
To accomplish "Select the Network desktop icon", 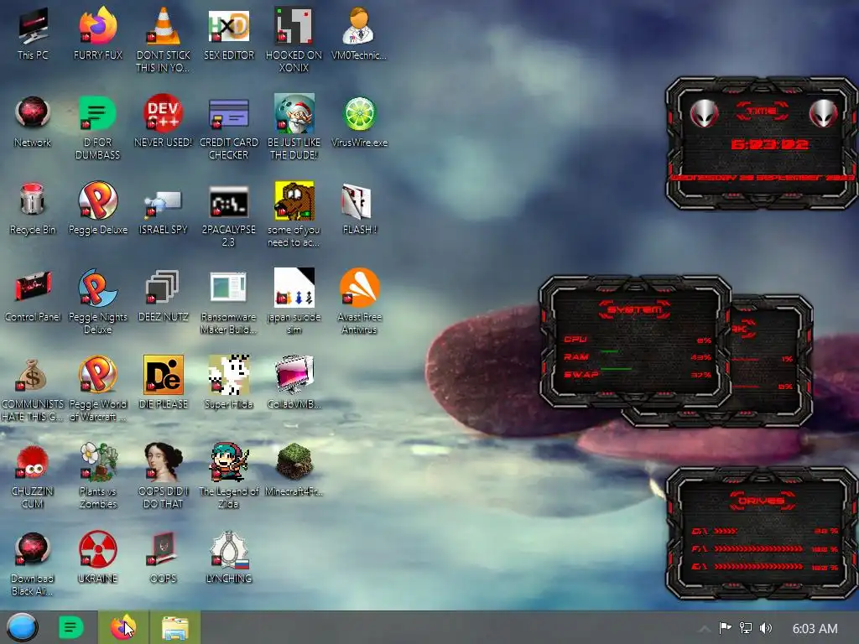I will 33,122.
